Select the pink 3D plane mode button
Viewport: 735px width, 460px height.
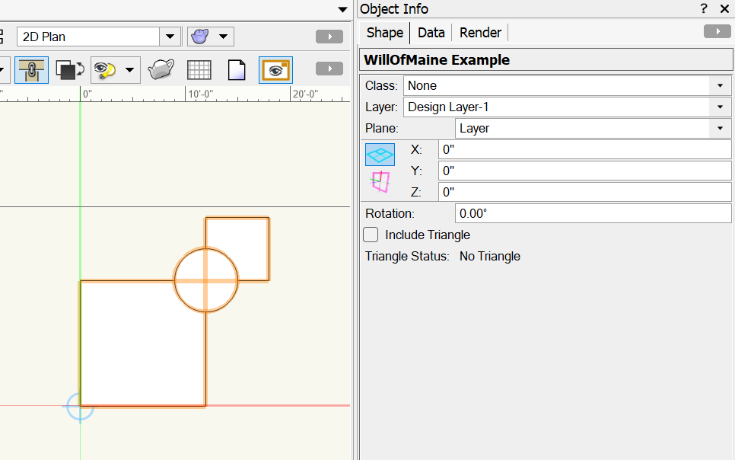point(380,181)
